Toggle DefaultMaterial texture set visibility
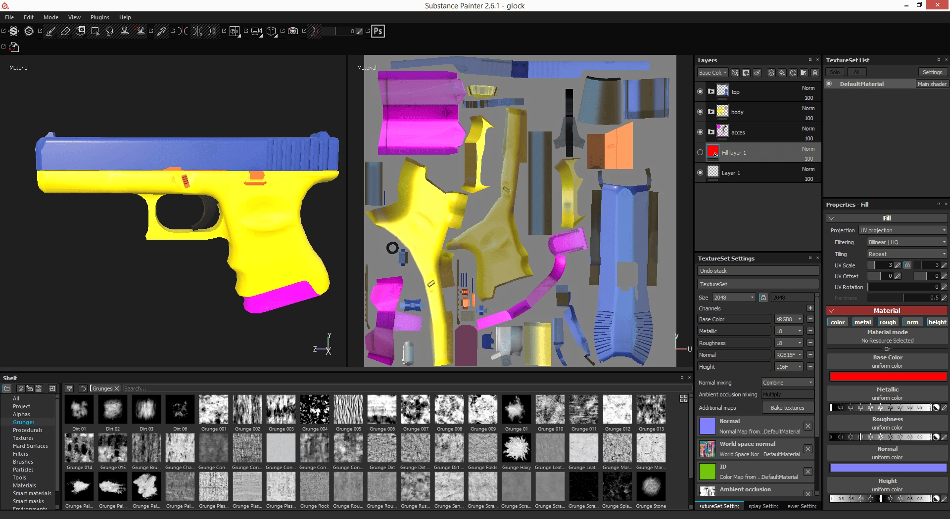 [x=829, y=84]
